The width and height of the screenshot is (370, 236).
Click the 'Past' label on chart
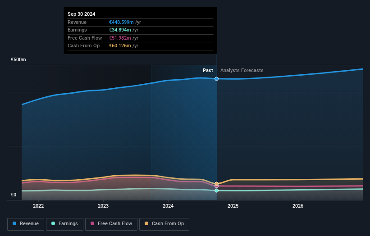click(208, 70)
